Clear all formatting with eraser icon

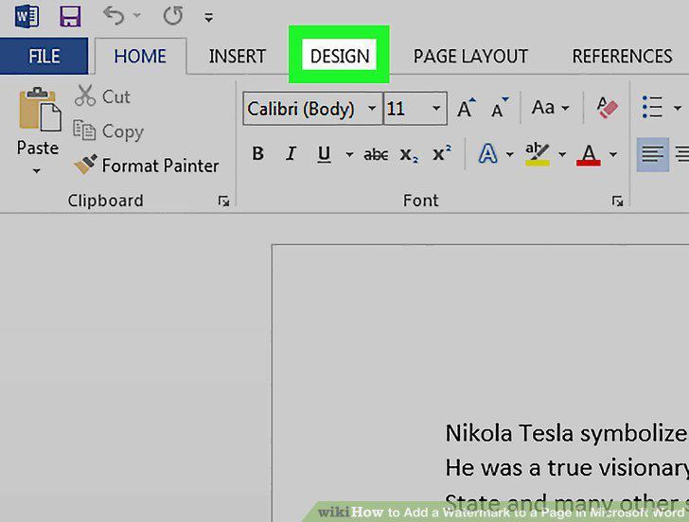click(x=607, y=107)
